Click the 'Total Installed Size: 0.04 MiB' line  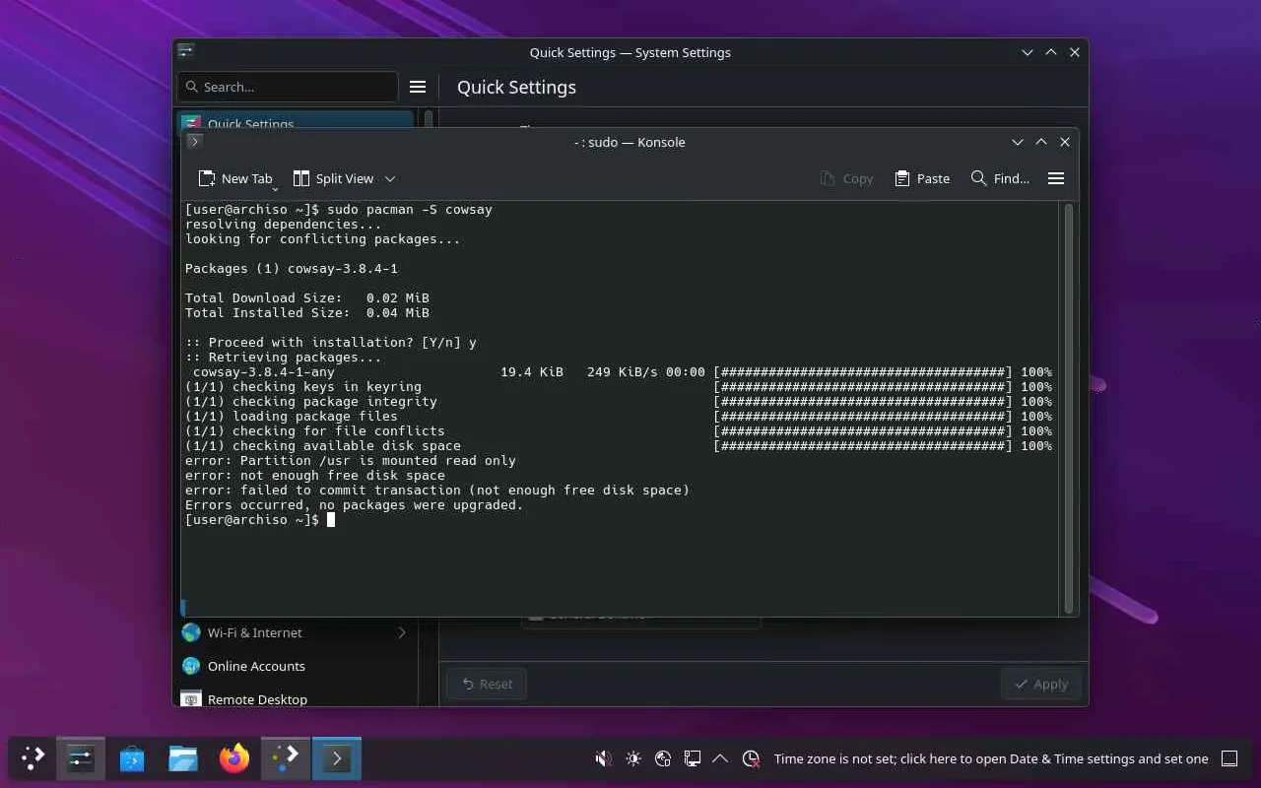307,312
